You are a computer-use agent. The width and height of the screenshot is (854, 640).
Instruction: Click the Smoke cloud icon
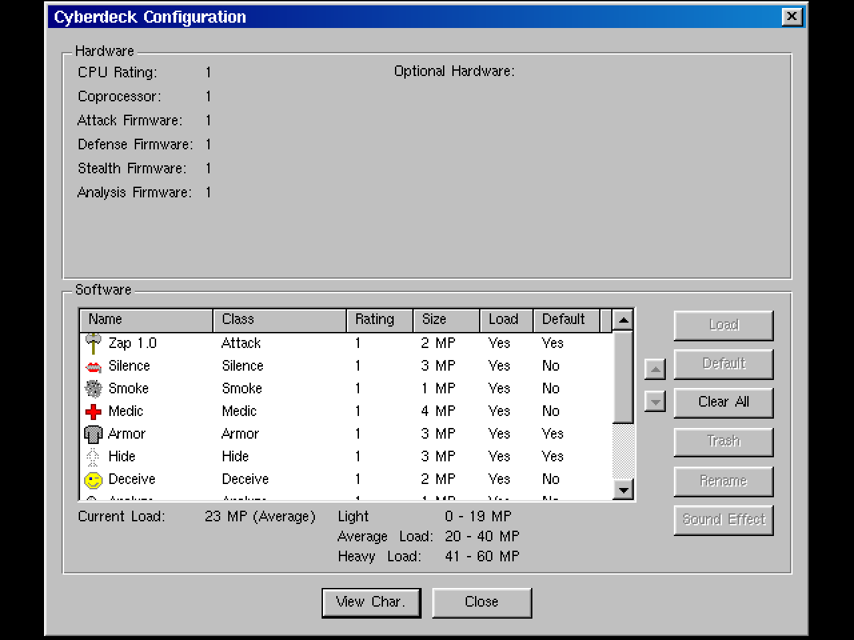(93, 389)
